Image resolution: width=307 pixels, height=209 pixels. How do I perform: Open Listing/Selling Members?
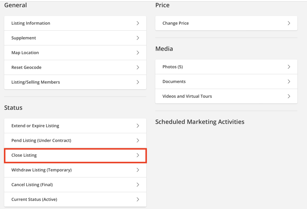[75, 82]
